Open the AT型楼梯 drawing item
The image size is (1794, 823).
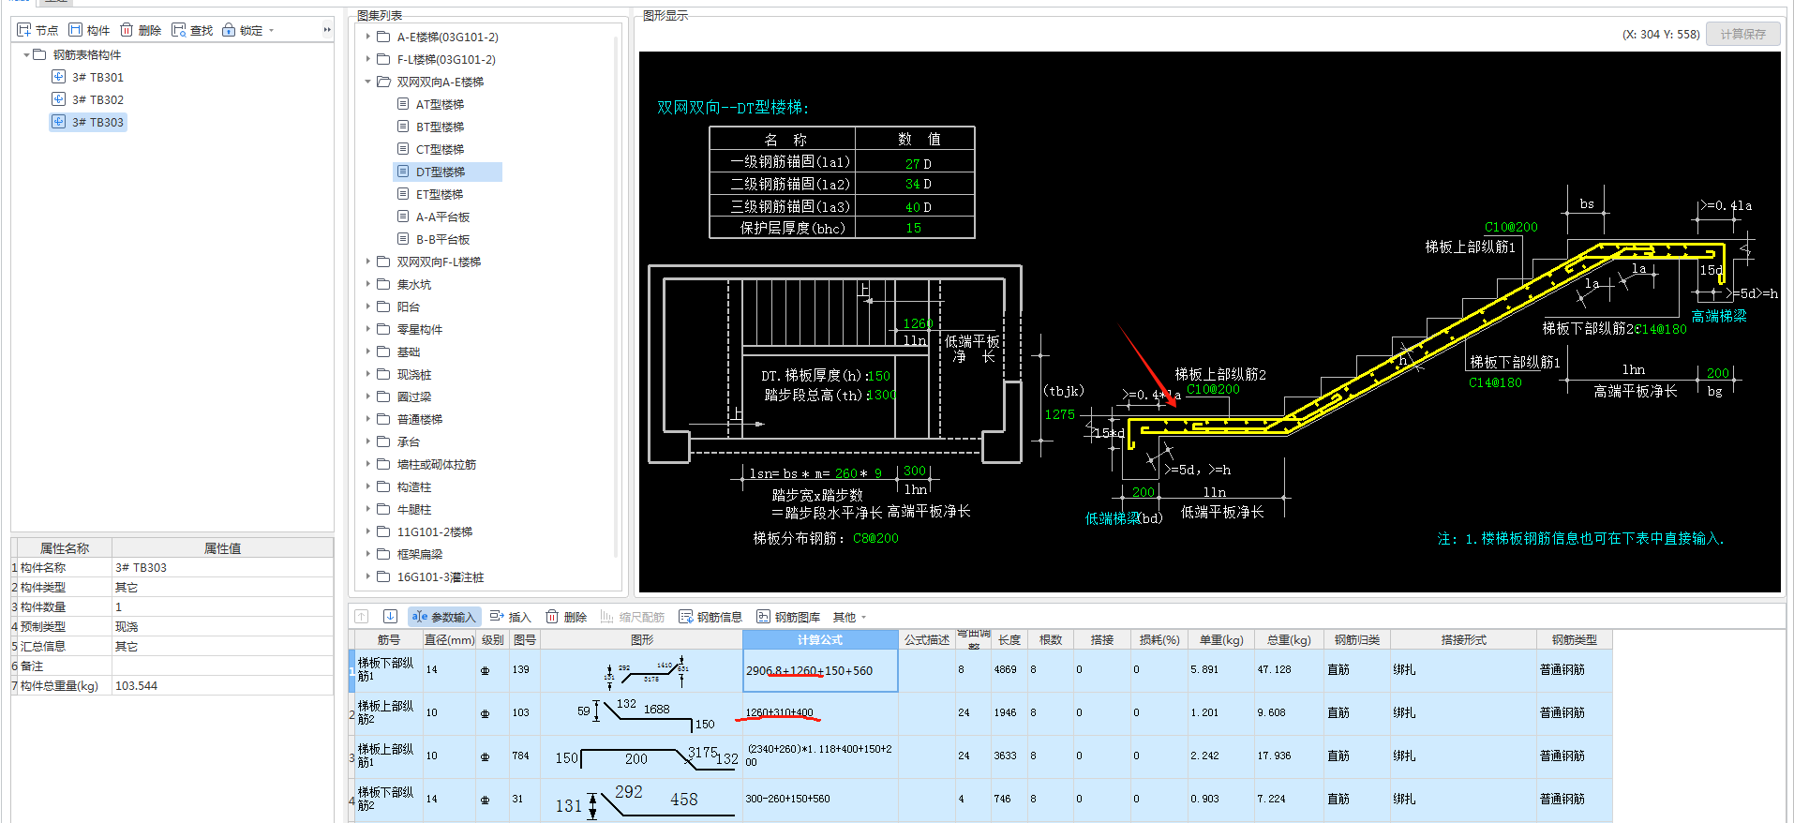[x=440, y=105]
